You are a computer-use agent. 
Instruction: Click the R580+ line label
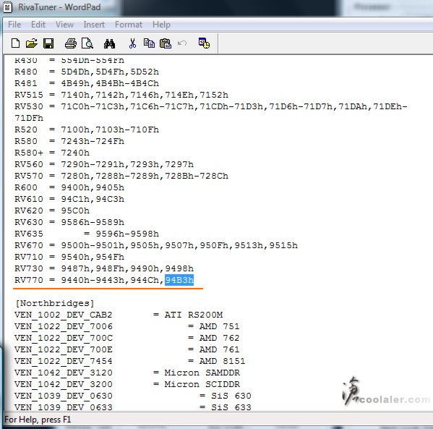(29, 153)
